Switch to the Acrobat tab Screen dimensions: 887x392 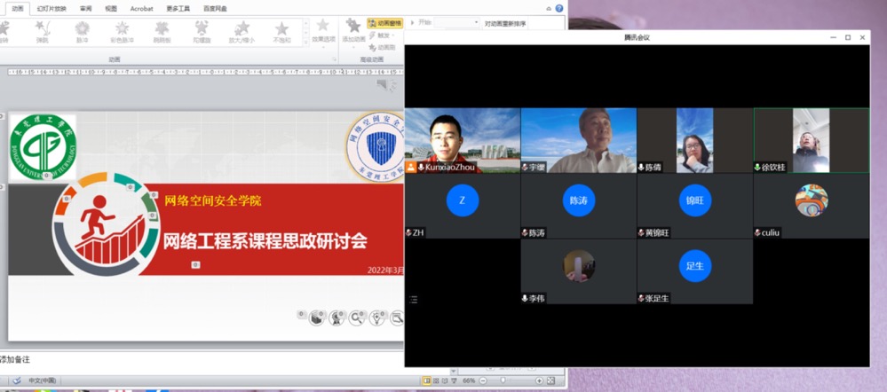click(141, 9)
